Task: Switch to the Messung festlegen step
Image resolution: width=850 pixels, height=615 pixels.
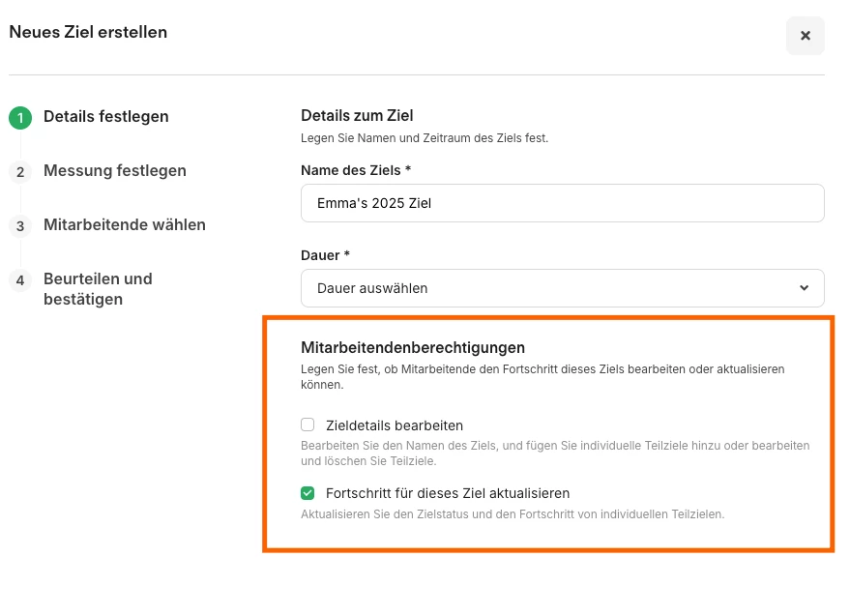Action: pyautogui.click(x=115, y=171)
